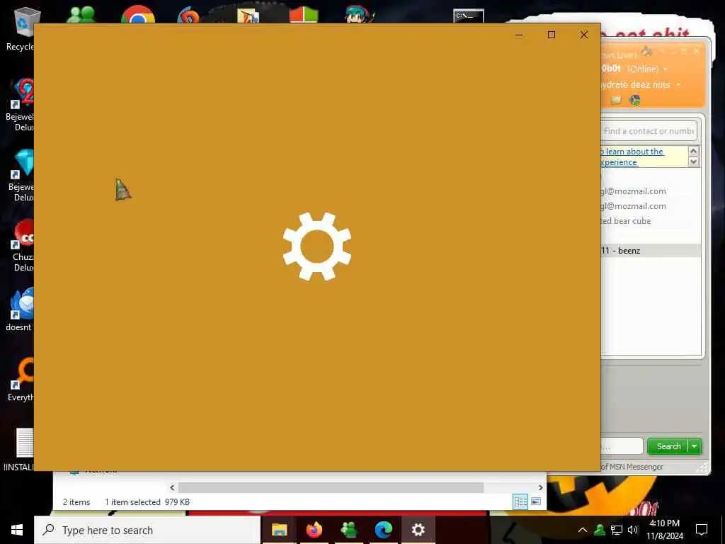The width and height of the screenshot is (725, 544).
Task: Click Explorer horizontal scrollbar right arrow
Action: [x=540, y=487]
